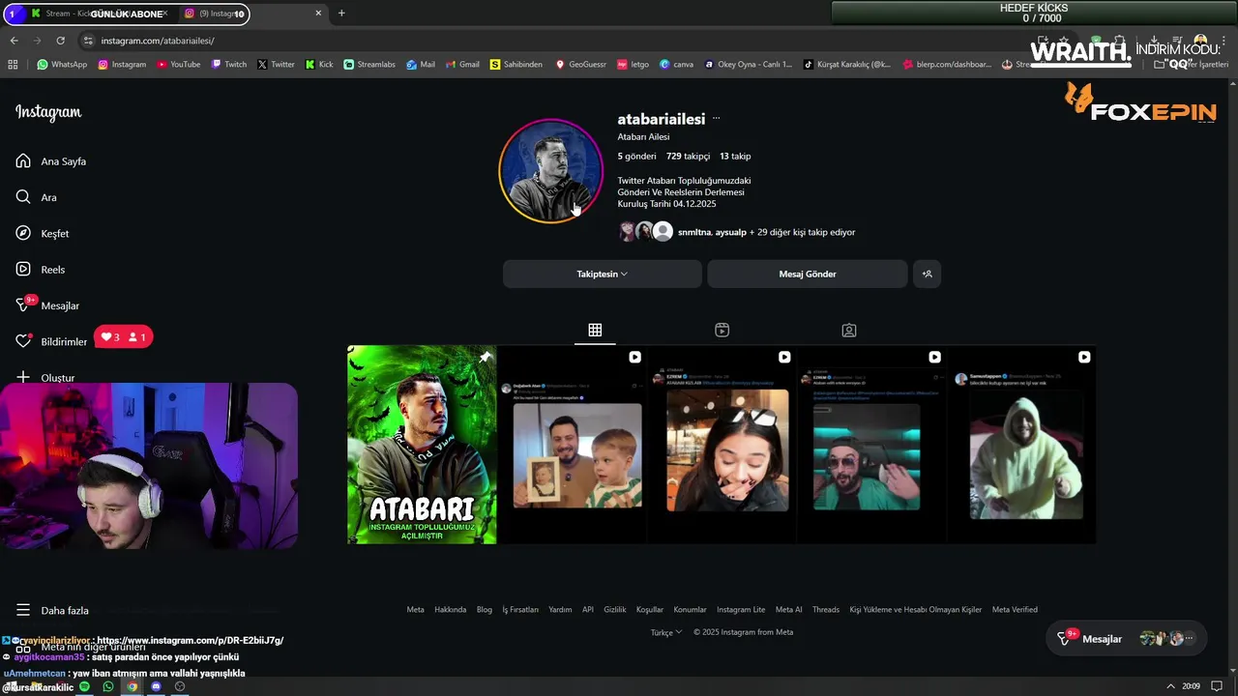Open Bildirimler notifications heart icon

(x=23, y=341)
